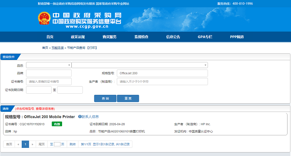
Task: Open the first 品目 category dropdown
Action: (x=49, y=65)
